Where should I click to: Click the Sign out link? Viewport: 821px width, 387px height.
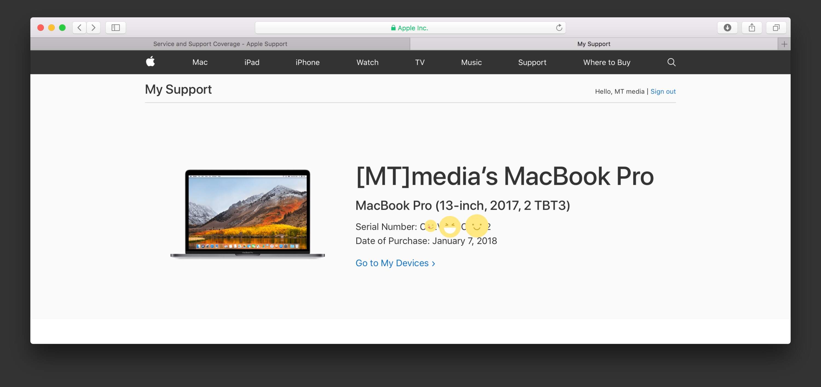coord(663,91)
